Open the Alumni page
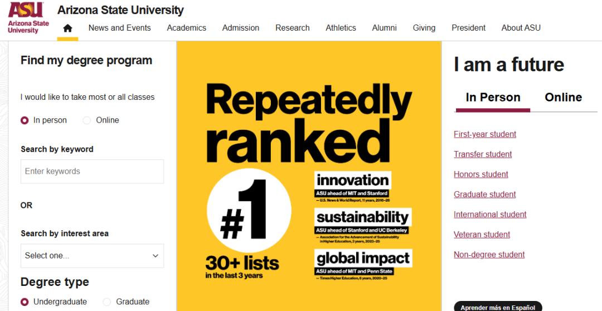The image size is (602, 311). pyautogui.click(x=384, y=28)
